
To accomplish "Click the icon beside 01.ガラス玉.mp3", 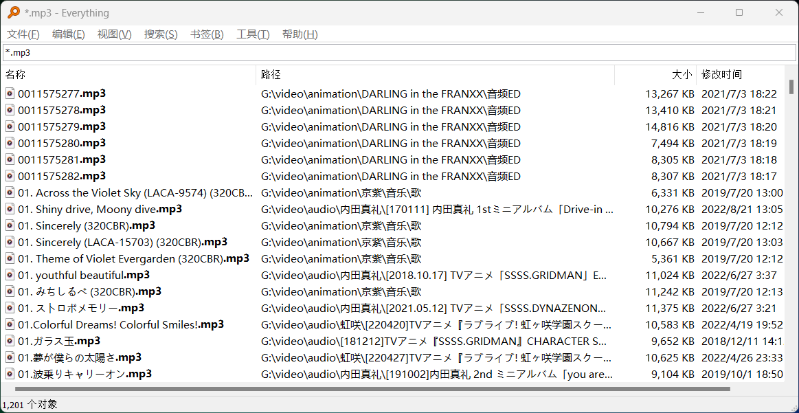I will [10, 341].
